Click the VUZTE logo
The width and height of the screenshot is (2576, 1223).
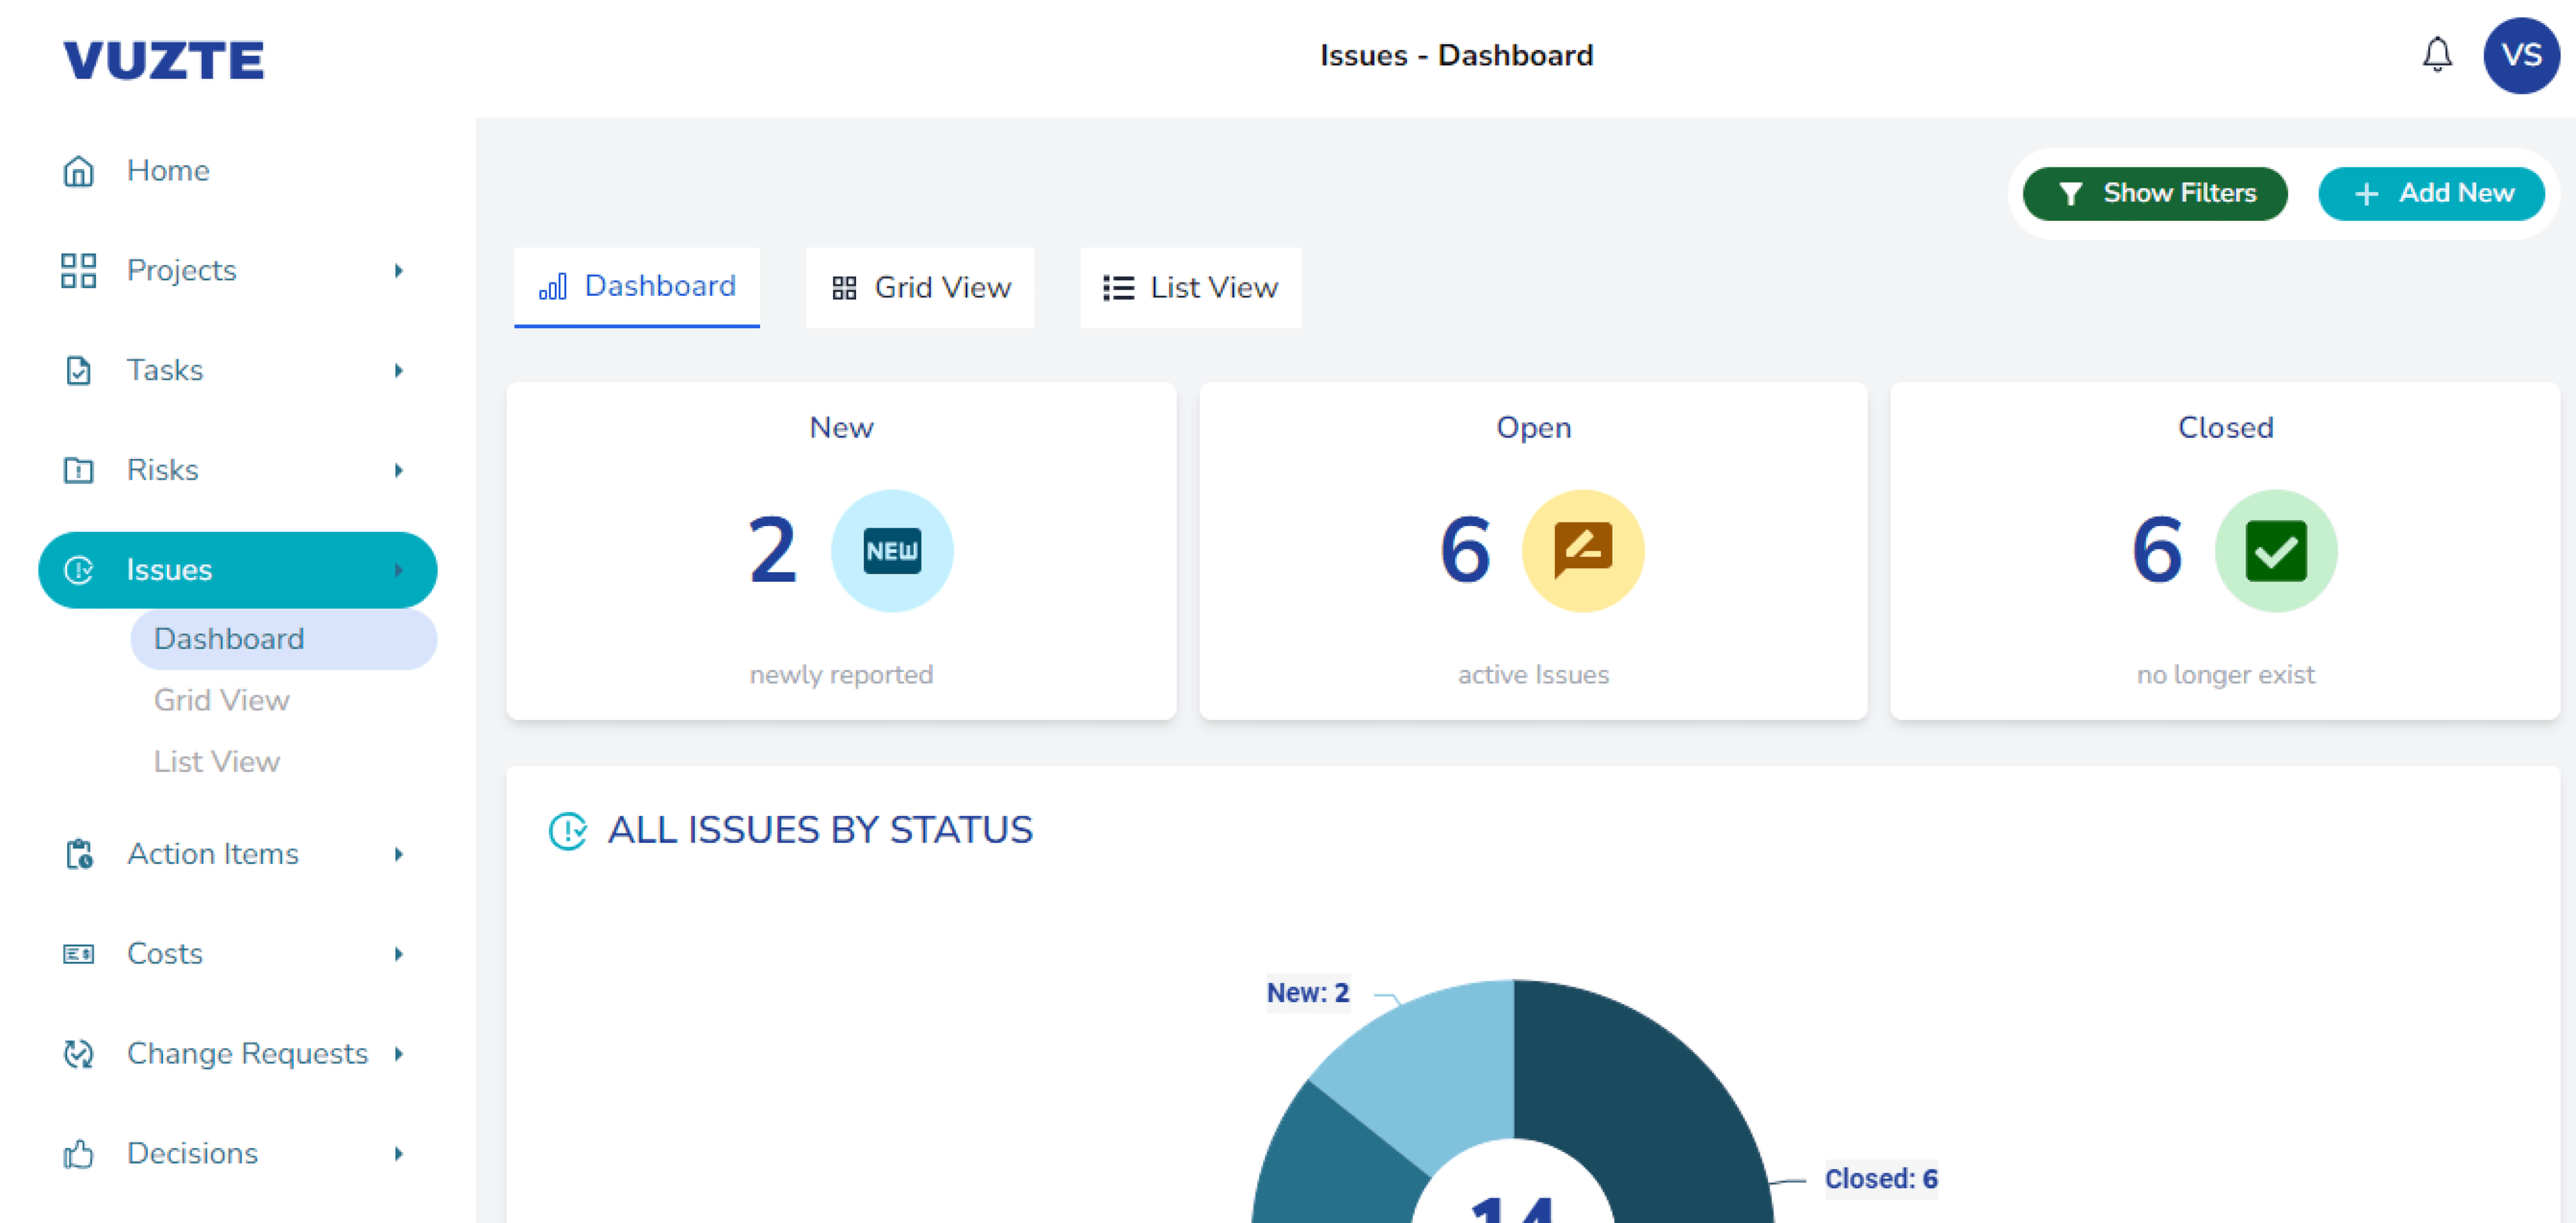point(163,60)
